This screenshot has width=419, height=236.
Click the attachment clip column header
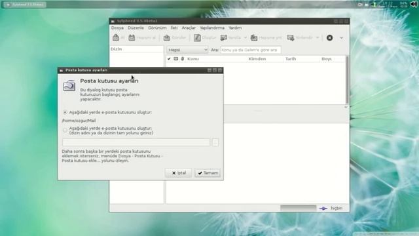pos(183,58)
